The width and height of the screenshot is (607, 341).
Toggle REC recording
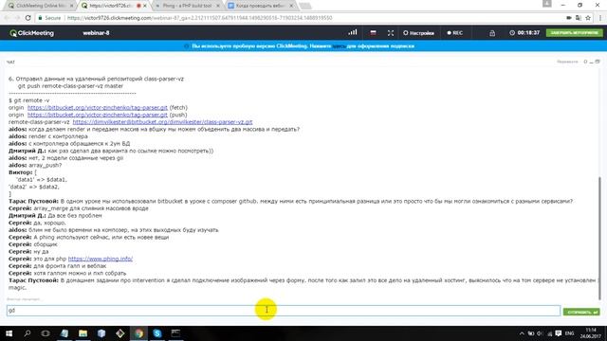(x=455, y=33)
